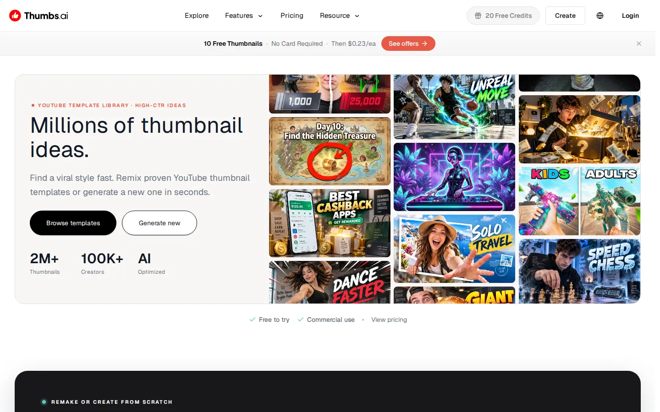This screenshot has height=412, width=660.
Task: Open the Unreal Move basketball thumbnail
Action: click(x=454, y=107)
